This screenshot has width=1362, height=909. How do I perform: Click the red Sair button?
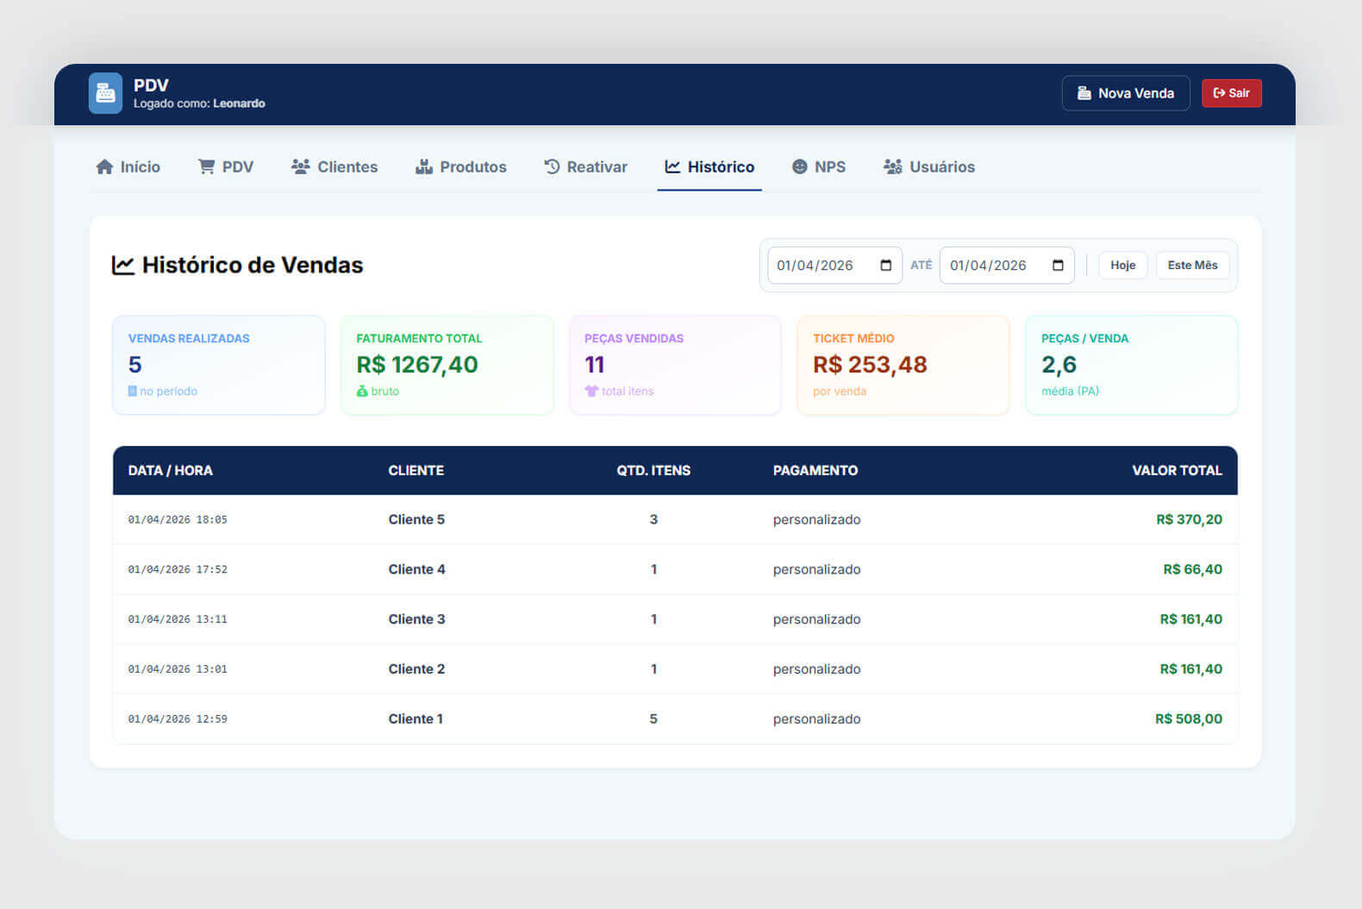coord(1232,93)
